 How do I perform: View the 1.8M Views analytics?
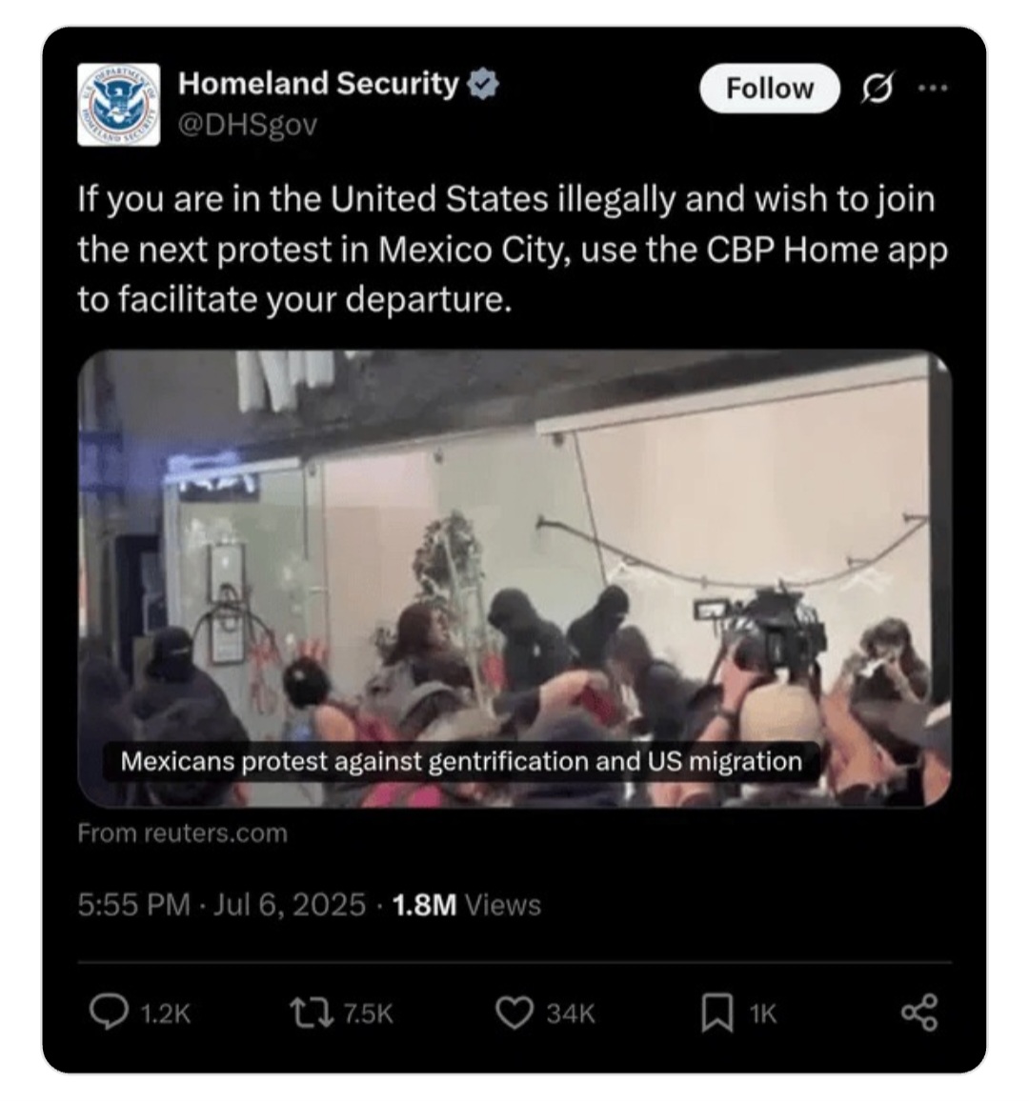(466, 905)
